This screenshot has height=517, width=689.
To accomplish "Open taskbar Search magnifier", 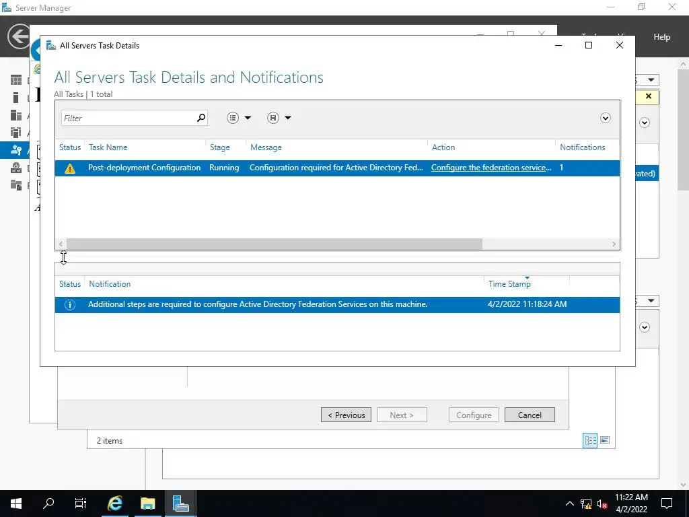I will [48, 504].
